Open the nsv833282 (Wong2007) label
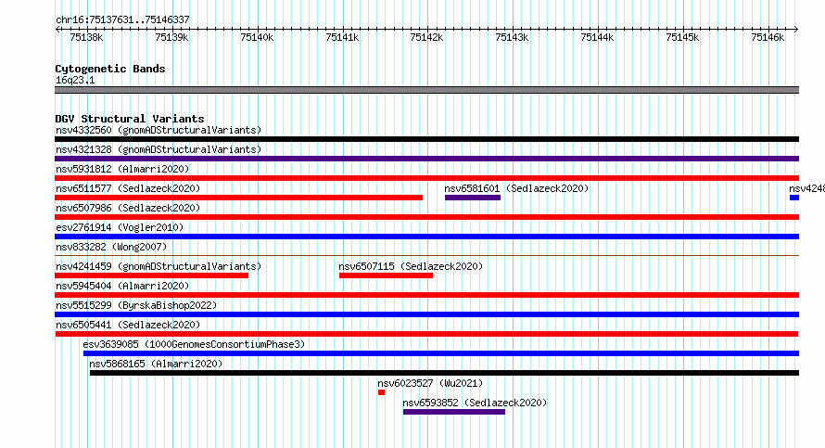Viewport: 825px width, 448px height. (x=111, y=247)
